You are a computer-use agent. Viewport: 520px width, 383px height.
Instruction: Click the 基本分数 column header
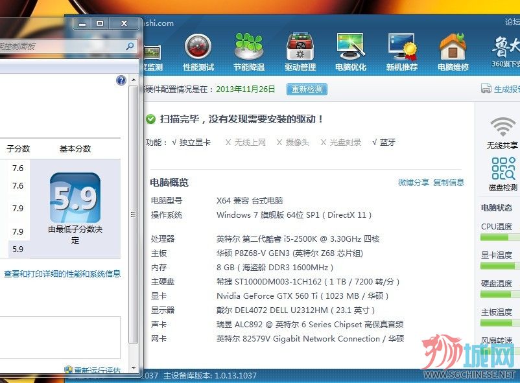tap(75, 149)
